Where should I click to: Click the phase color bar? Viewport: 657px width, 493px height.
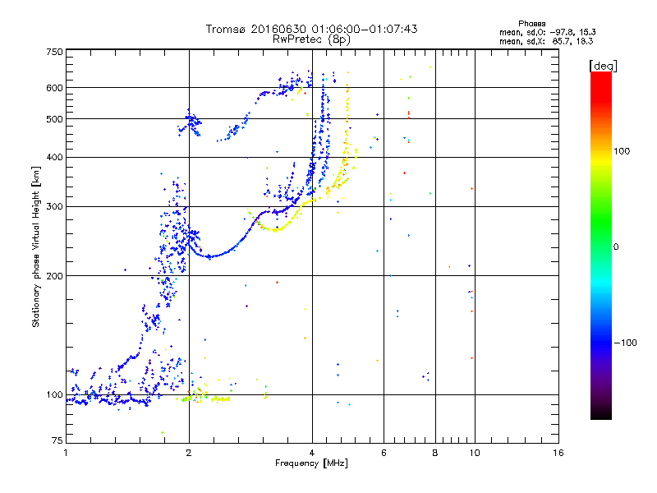pos(601,245)
